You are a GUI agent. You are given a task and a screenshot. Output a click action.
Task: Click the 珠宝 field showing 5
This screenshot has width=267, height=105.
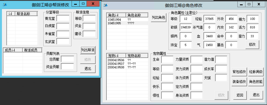click(x=186, y=45)
